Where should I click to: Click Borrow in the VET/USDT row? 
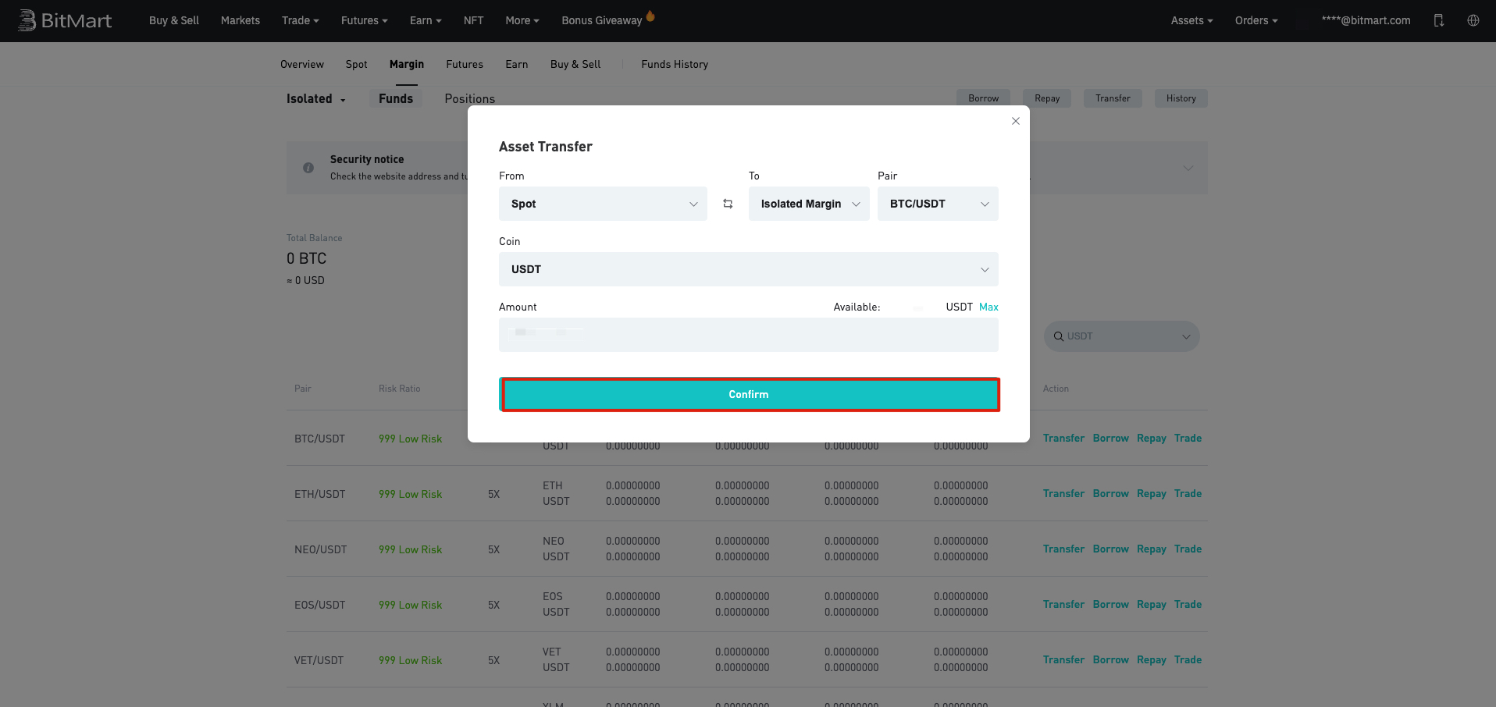tap(1111, 659)
